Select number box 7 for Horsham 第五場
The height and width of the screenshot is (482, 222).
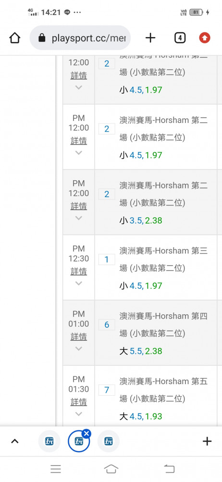click(x=107, y=390)
